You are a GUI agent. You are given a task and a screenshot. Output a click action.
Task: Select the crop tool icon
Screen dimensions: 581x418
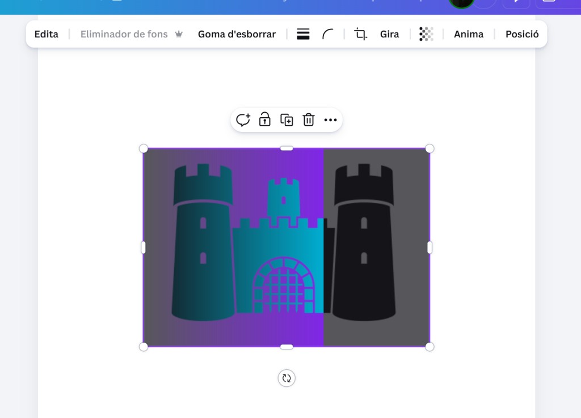(x=360, y=35)
